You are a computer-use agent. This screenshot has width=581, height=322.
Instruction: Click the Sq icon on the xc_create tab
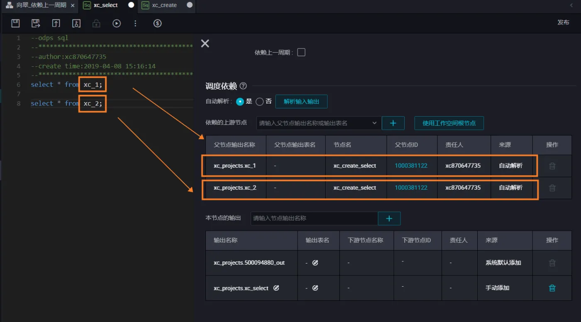pyautogui.click(x=145, y=5)
